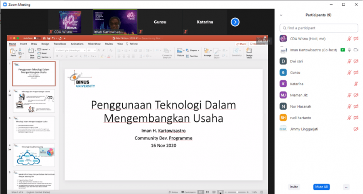Click the Invite button

[294, 187]
